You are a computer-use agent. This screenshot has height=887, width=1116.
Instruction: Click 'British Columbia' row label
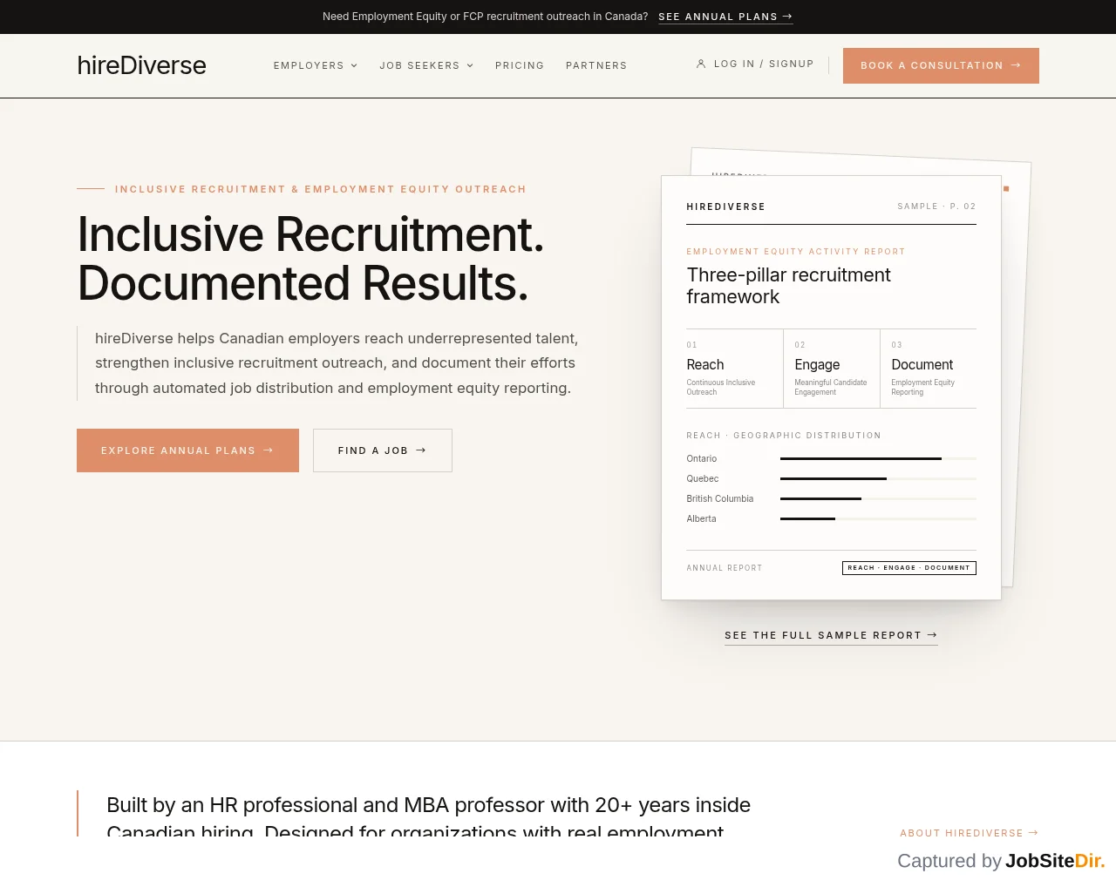pyautogui.click(x=719, y=498)
